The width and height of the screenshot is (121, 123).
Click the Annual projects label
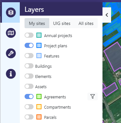coord(58,36)
